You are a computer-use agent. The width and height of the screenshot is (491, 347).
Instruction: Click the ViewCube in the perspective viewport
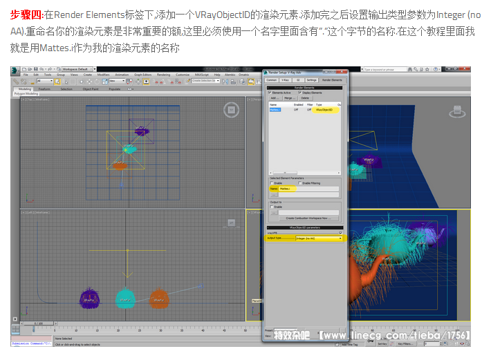pyautogui.click(x=457, y=112)
